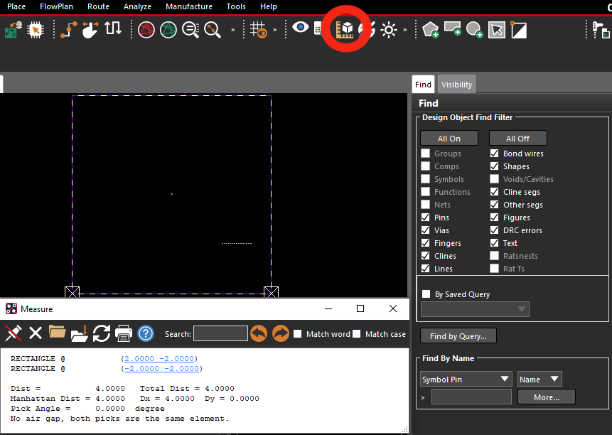Click the circled 3D measure toolbar icon
The image size is (612, 435).
point(345,29)
